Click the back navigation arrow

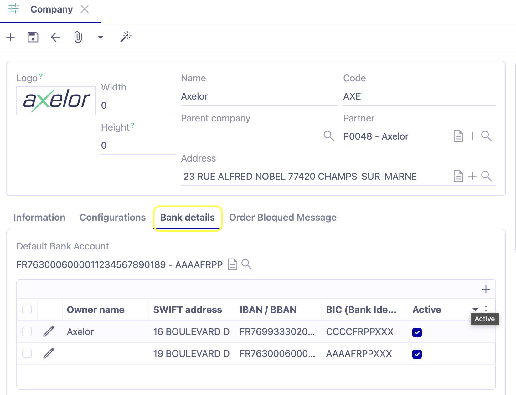tap(55, 37)
